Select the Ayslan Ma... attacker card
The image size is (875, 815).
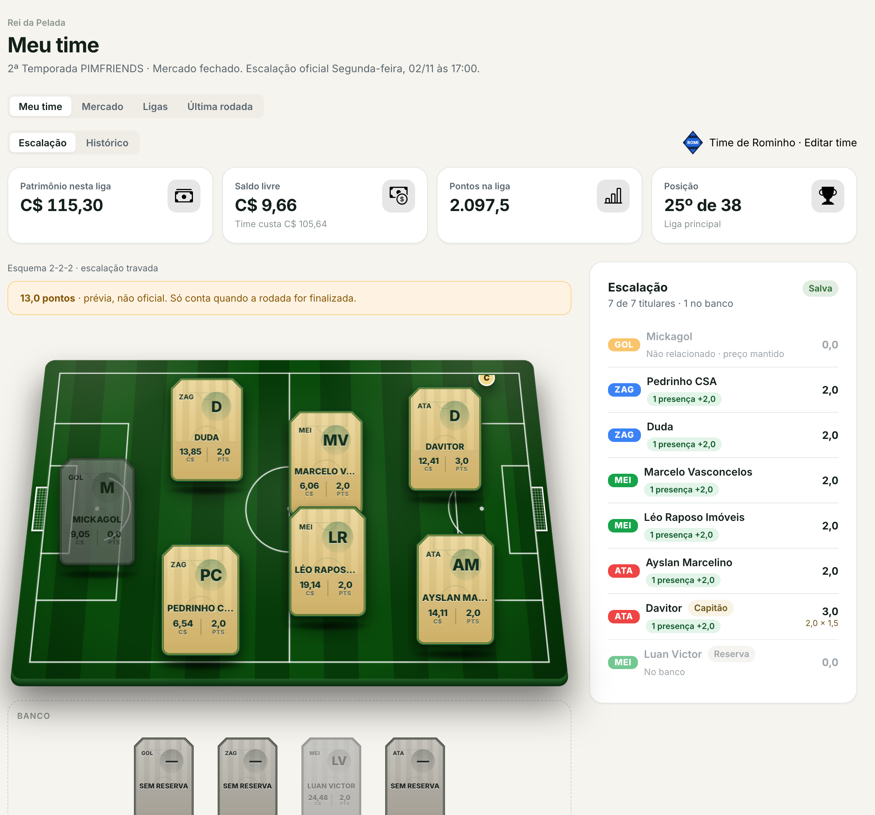pyautogui.click(x=455, y=589)
